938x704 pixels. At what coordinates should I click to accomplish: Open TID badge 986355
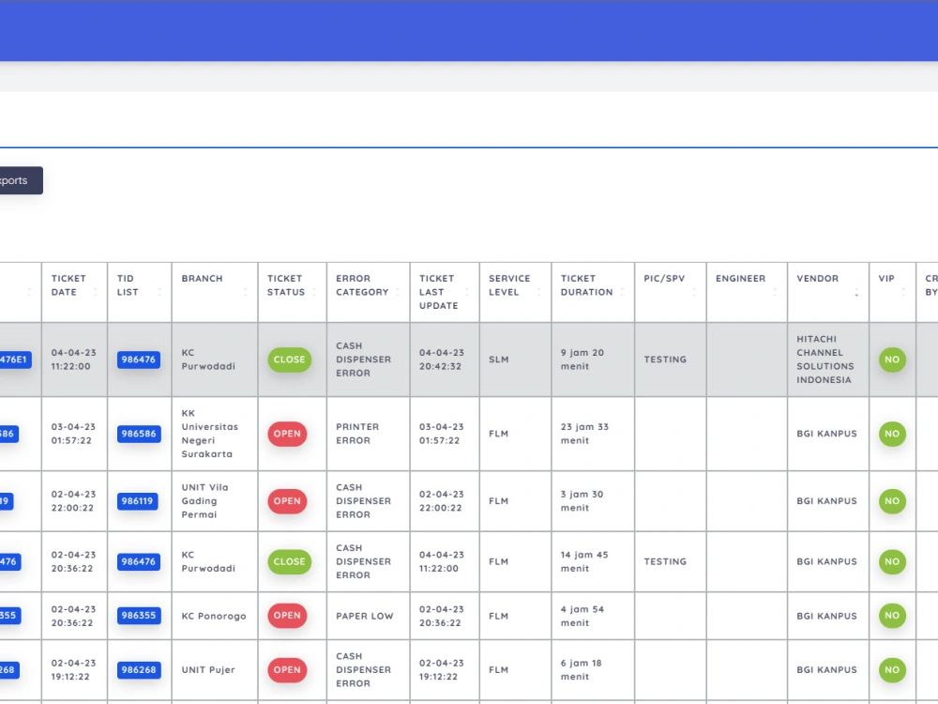139,616
